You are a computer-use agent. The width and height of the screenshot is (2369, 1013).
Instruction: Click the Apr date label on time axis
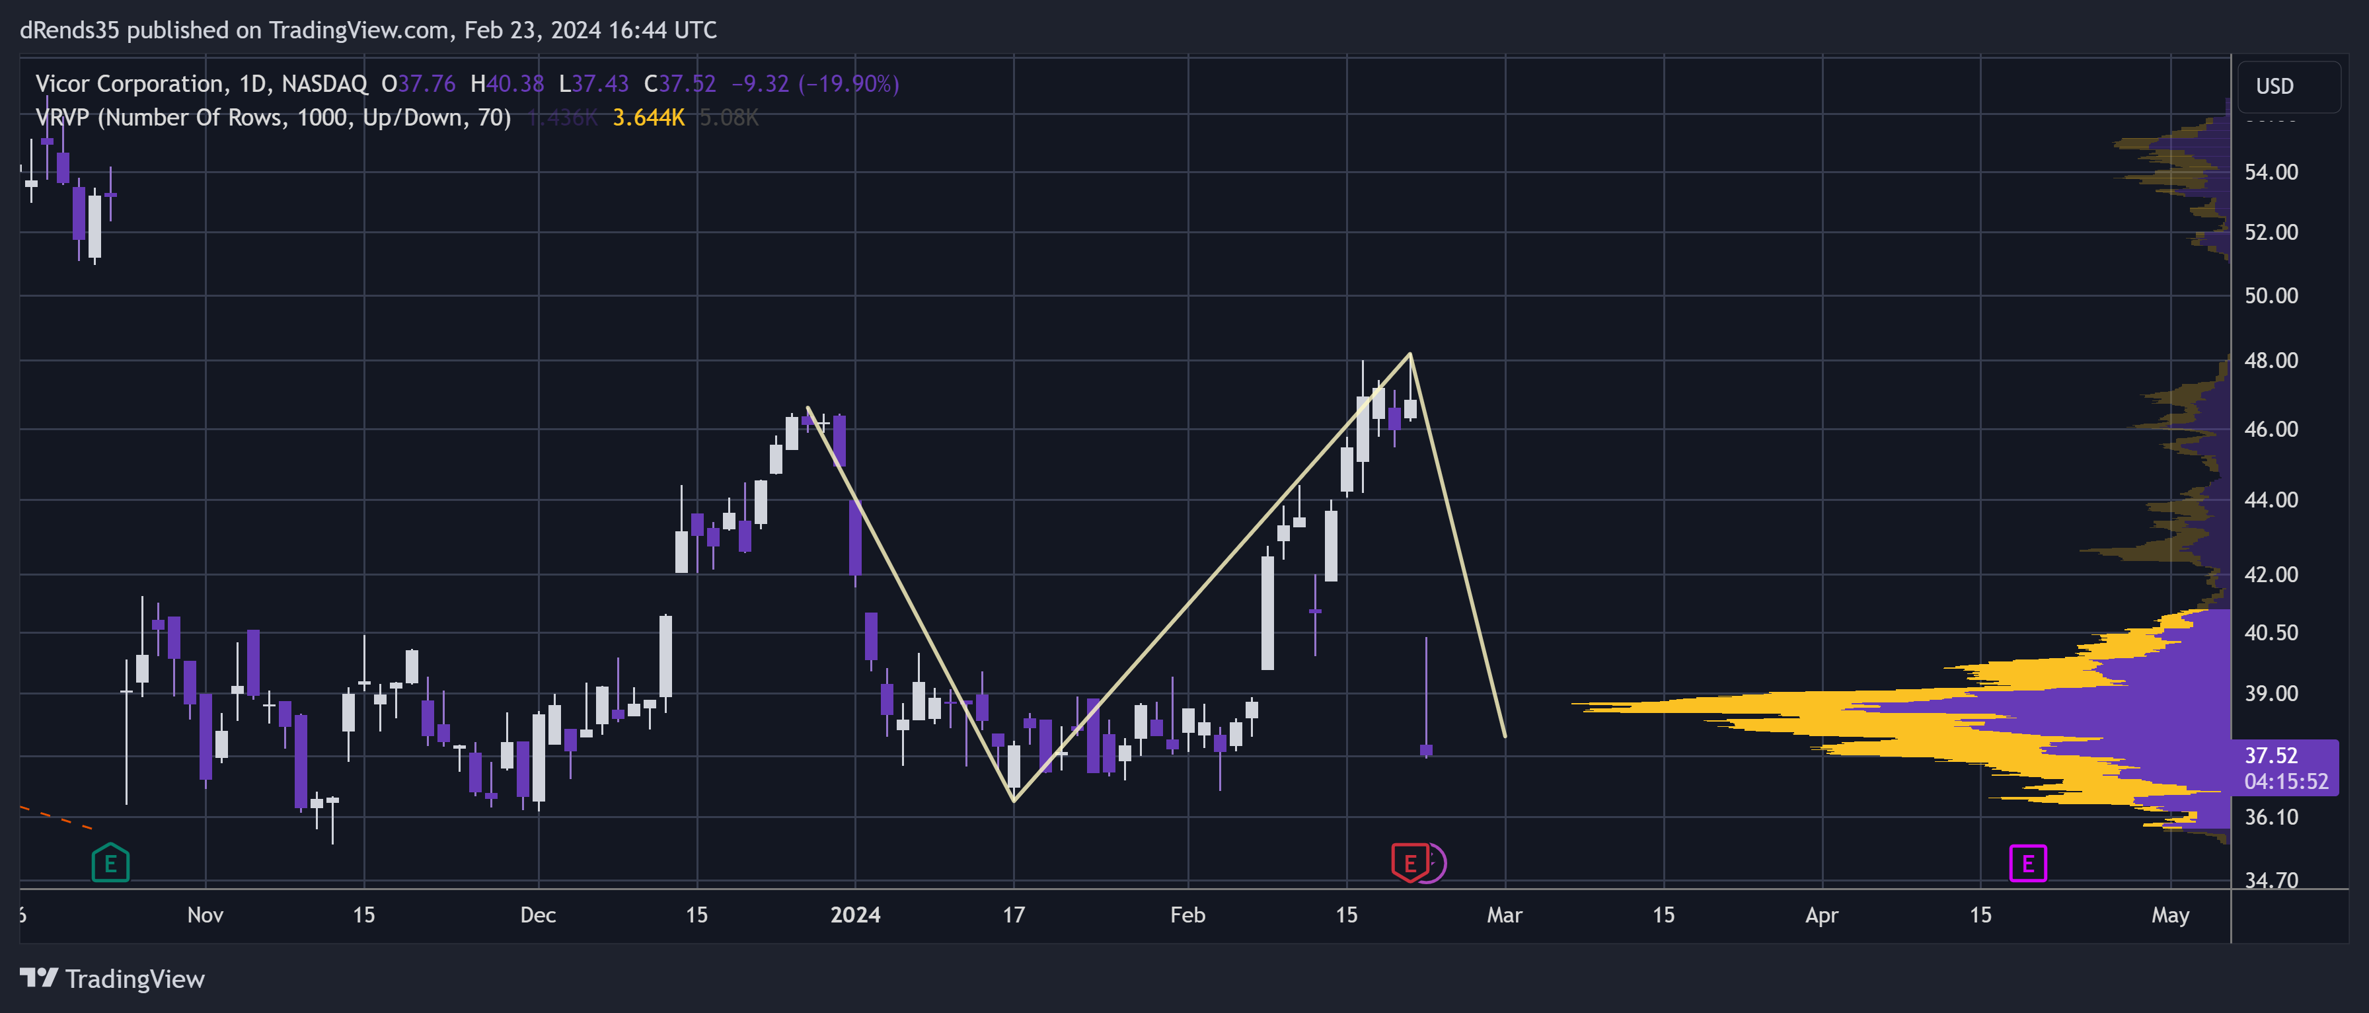point(1822,915)
